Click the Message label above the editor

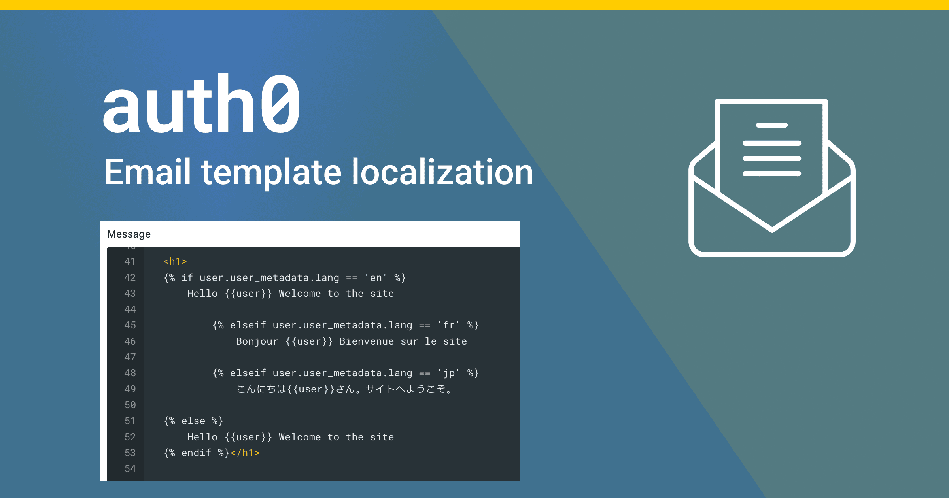pyautogui.click(x=129, y=234)
